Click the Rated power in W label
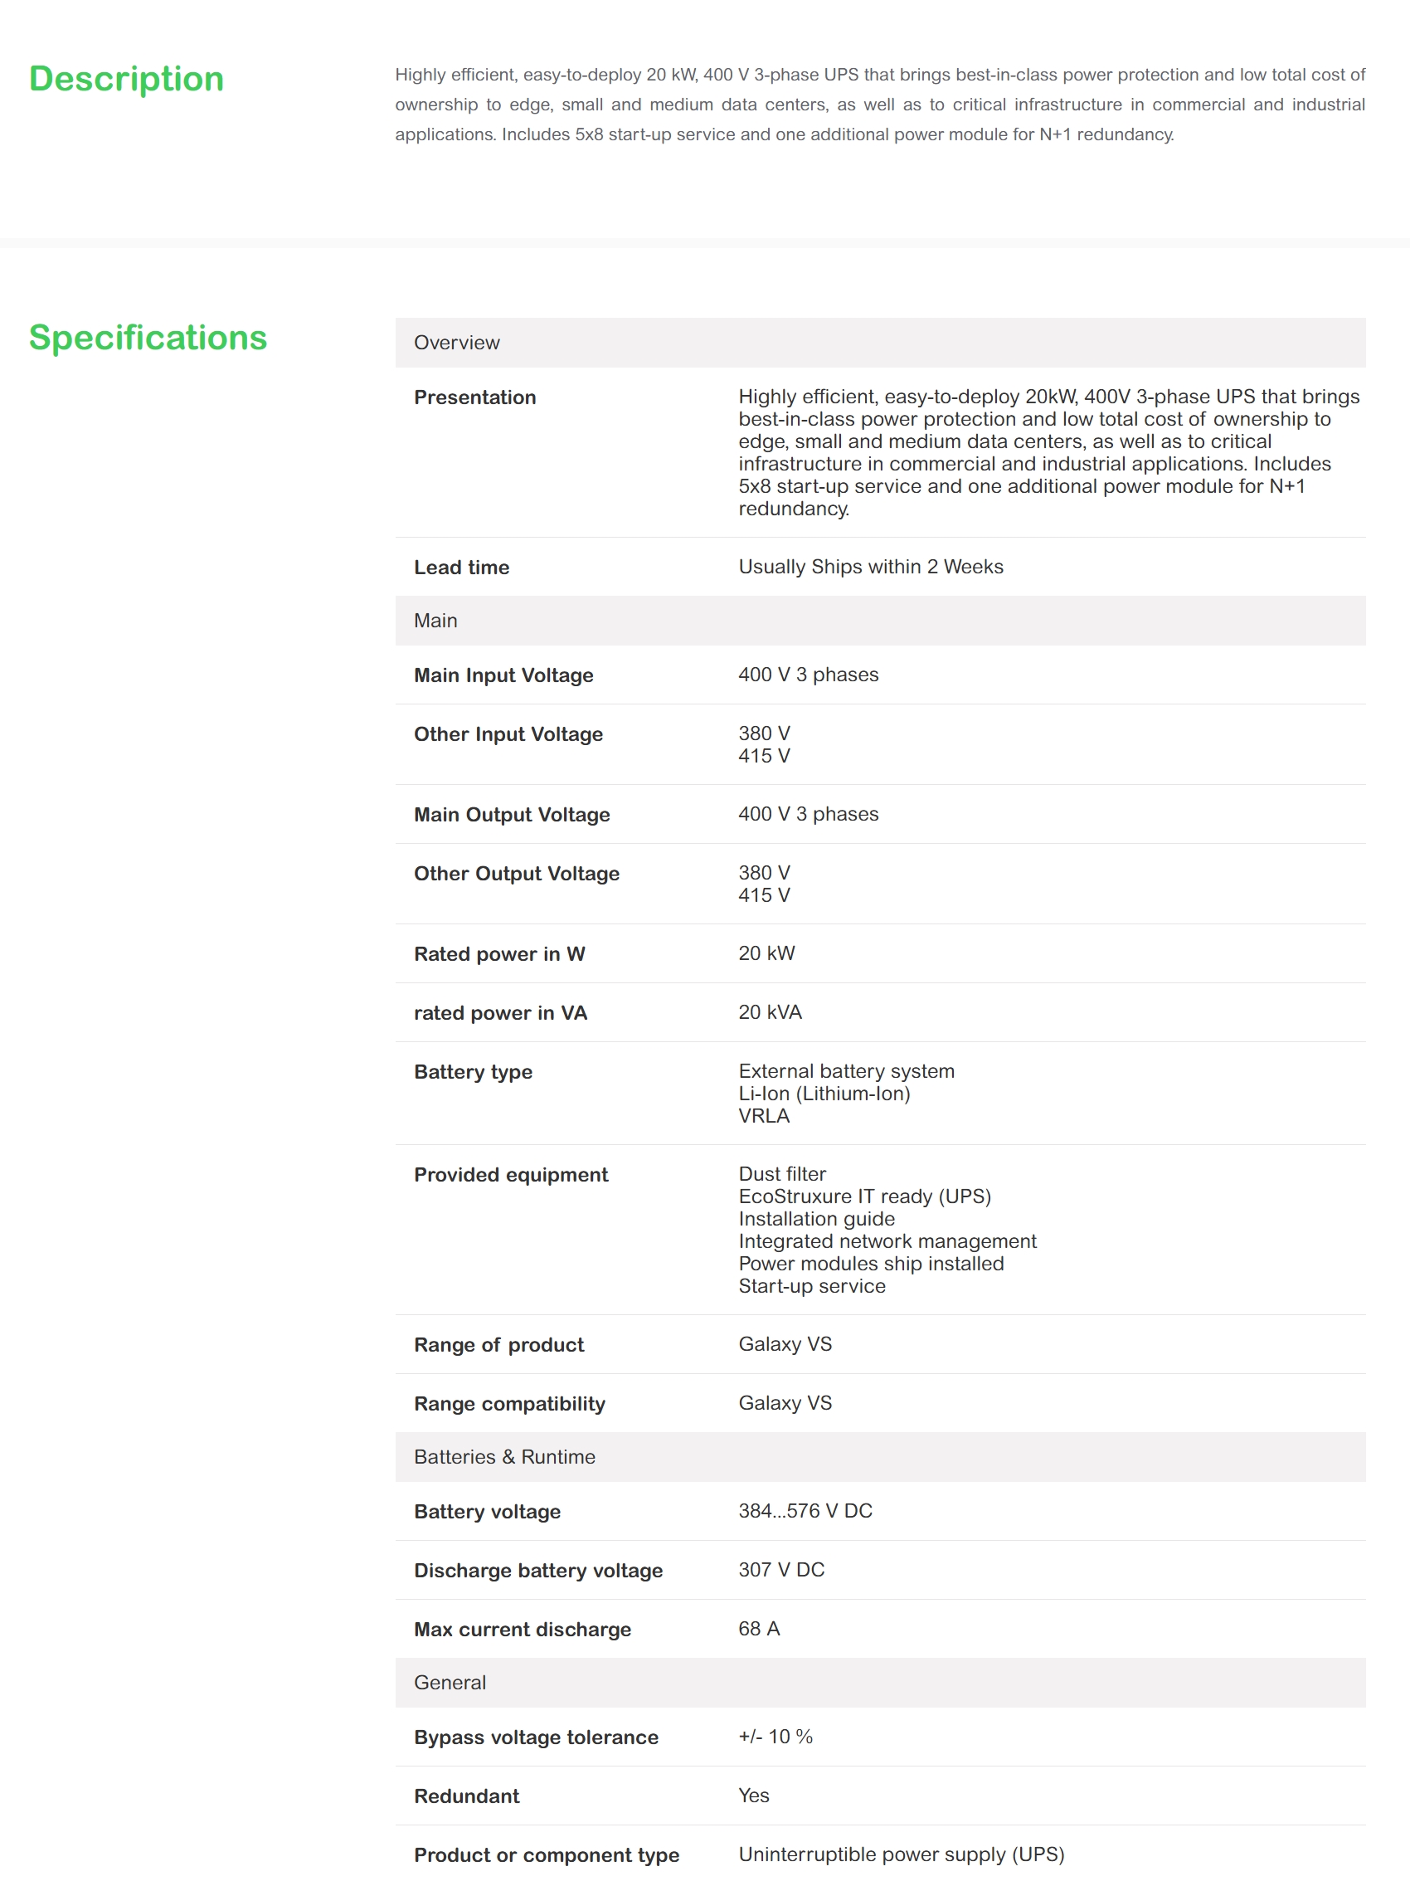The height and width of the screenshot is (1881, 1410). [x=499, y=954]
